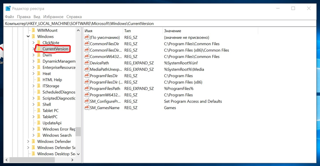Select the Windows Desktop Search folder icon
Image resolution: width=320 pixels, height=166 pixels.
coord(33,154)
